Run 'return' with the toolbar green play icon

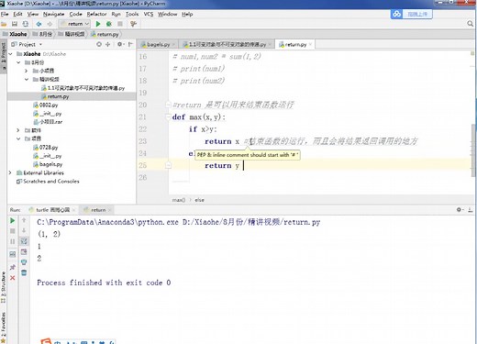(x=98, y=24)
